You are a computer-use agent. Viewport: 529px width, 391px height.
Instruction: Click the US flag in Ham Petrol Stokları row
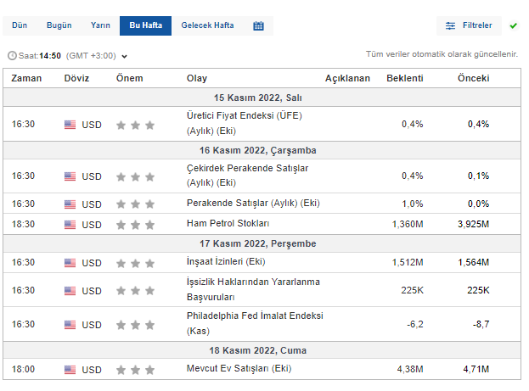click(70, 224)
